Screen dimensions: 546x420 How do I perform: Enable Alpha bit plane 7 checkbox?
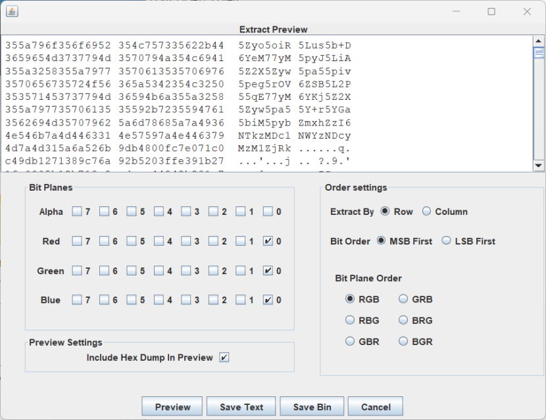[x=77, y=212]
